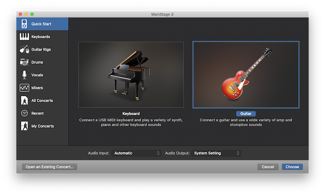This screenshot has width=325, height=195.
Task: Click the blue Choose button
Action: tap(292, 166)
